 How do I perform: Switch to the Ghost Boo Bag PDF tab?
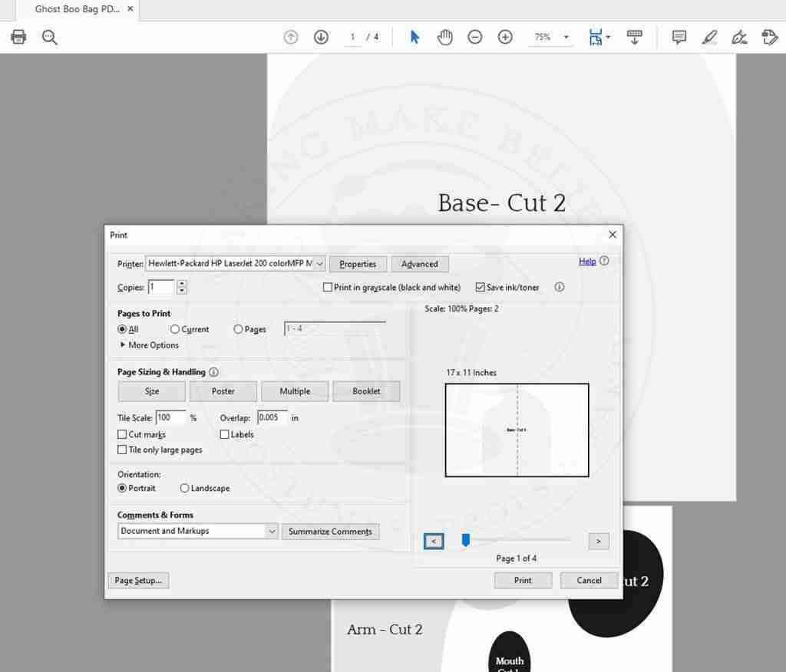(x=77, y=9)
